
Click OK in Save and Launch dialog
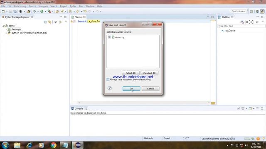click(x=131, y=89)
